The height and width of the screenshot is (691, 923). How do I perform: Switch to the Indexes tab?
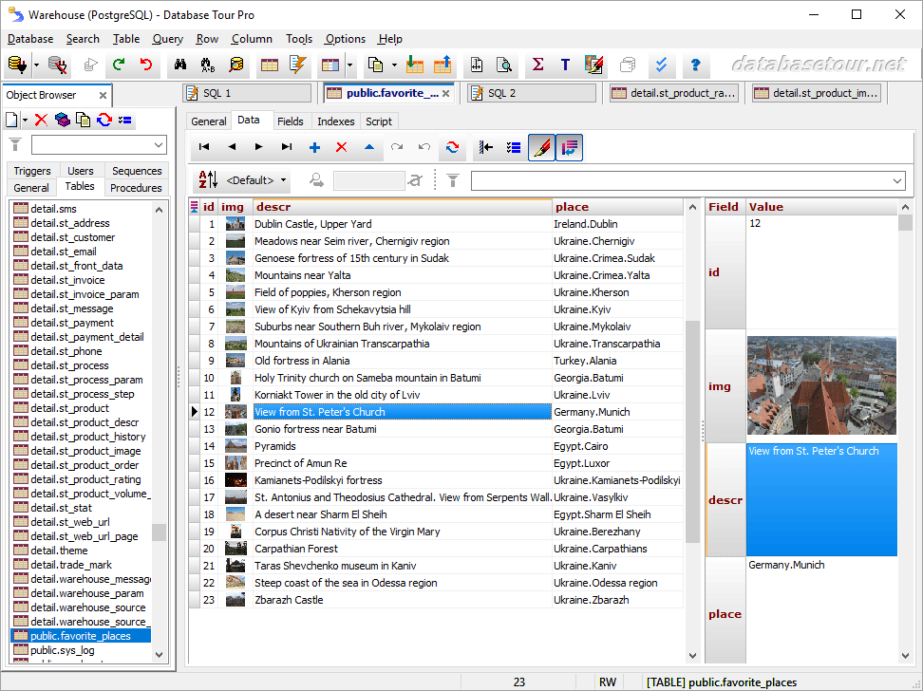pos(335,121)
